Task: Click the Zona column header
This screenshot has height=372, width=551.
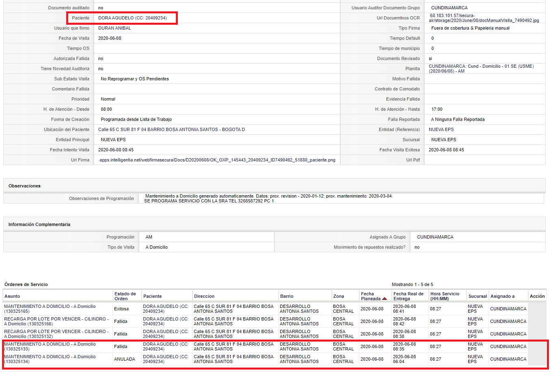Action: pos(339,296)
